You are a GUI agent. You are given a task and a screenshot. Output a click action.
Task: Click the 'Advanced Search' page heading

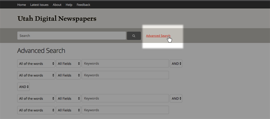click(41, 51)
